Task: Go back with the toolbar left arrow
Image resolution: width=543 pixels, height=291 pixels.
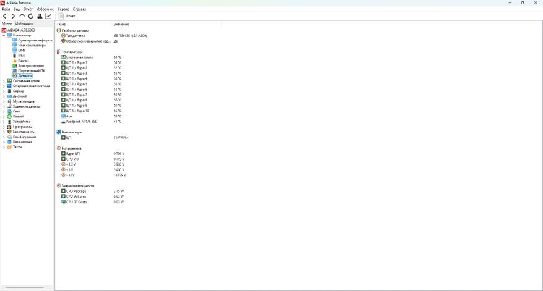Action: [x=4, y=16]
